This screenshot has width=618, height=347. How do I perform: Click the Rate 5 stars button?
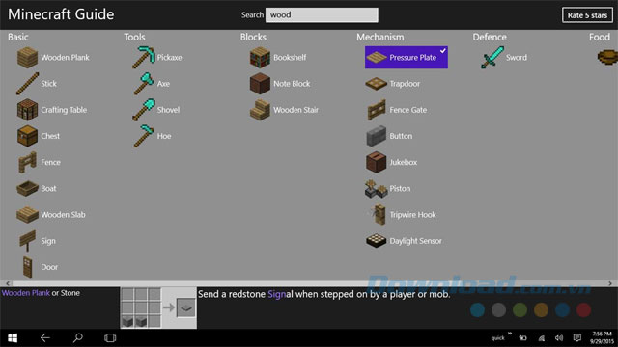pyautogui.click(x=587, y=15)
